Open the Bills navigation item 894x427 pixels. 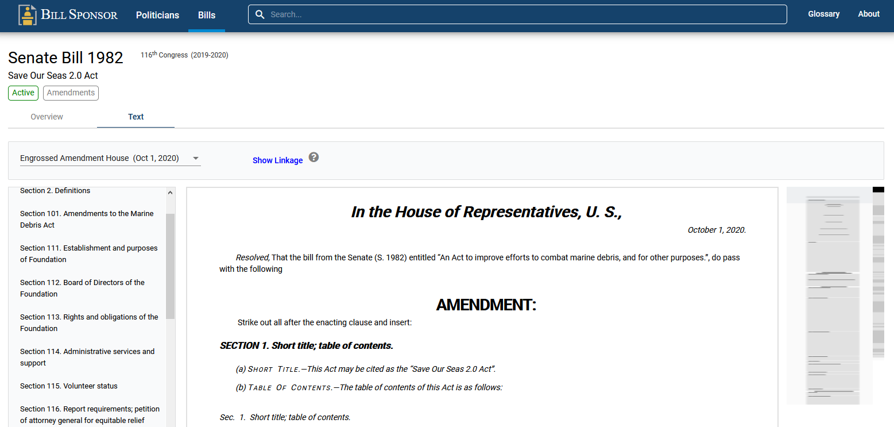pyautogui.click(x=207, y=15)
